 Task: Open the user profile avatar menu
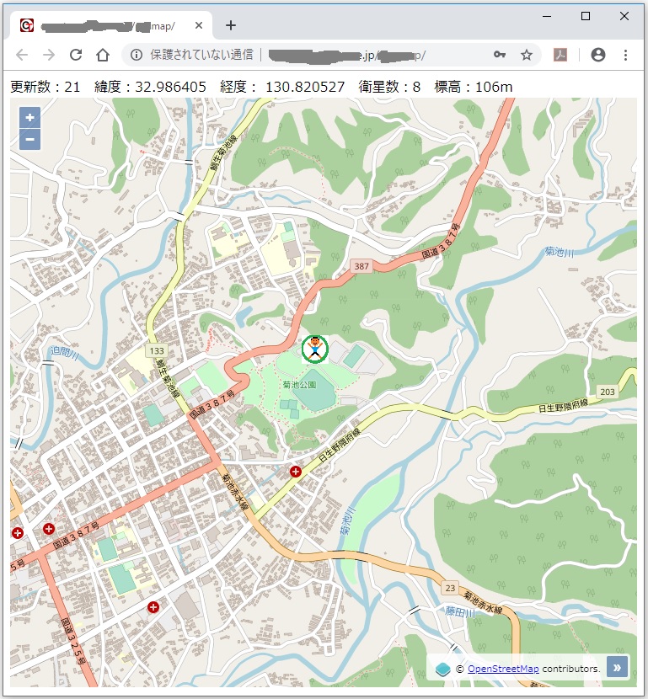[598, 55]
